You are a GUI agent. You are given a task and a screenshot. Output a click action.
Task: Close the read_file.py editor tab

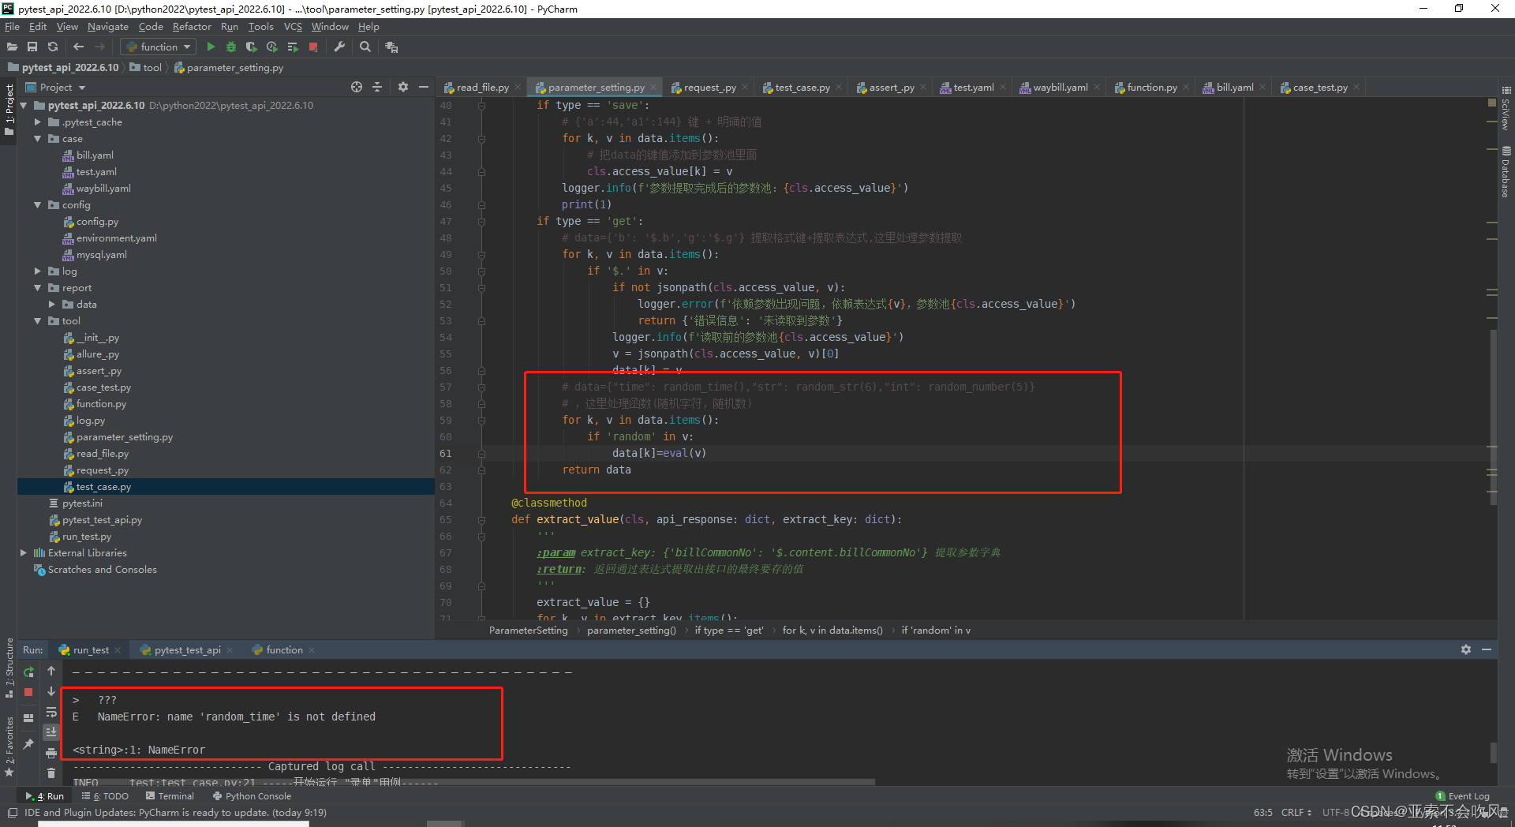coord(518,88)
